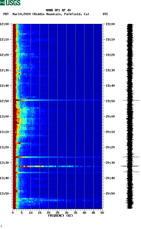Click the 50 Hz frequency axis label
The image size is (141, 229).
[x=102, y=213]
